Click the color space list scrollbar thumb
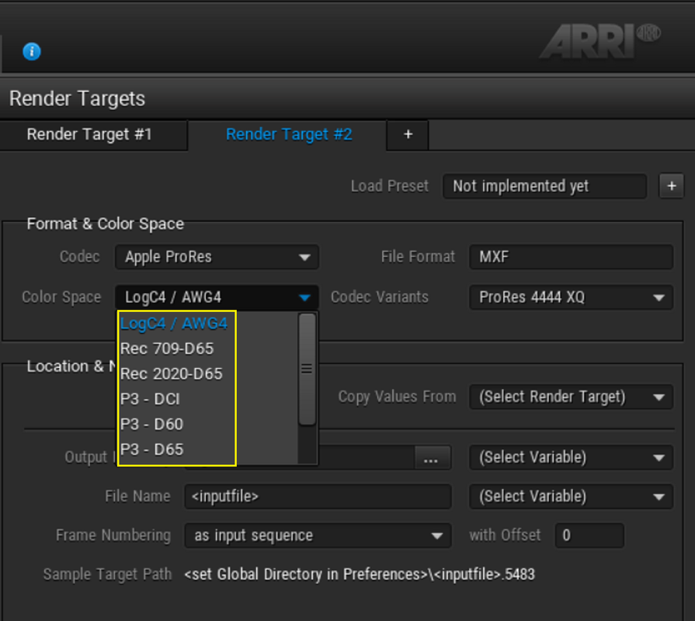The height and width of the screenshot is (621, 695). [x=307, y=369]
